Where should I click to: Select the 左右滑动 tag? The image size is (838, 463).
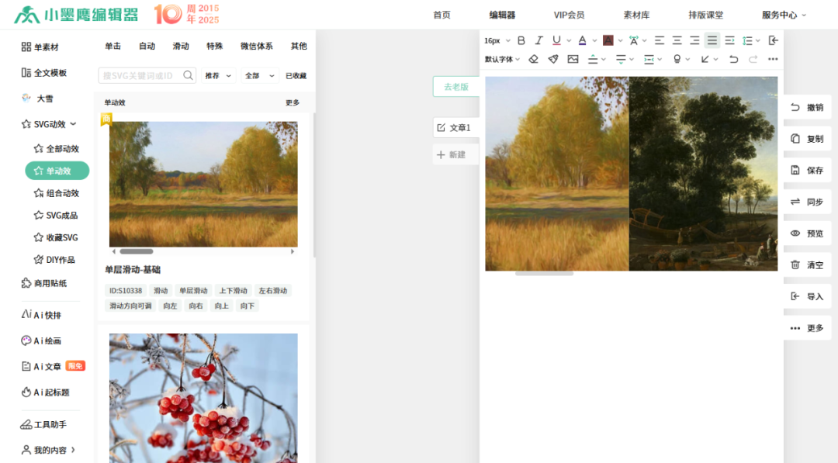[x=273, y=291]
